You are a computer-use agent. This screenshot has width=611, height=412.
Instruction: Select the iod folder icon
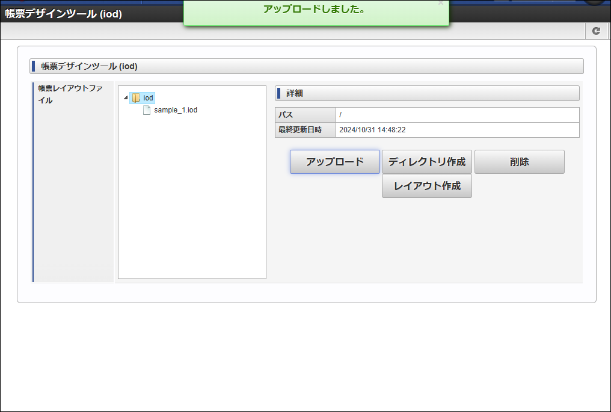tap(136, 98)
